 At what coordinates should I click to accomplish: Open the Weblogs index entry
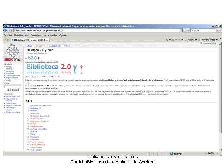(x=34, y=111)
